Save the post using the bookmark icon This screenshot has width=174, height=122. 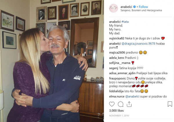tap(170, 104)
